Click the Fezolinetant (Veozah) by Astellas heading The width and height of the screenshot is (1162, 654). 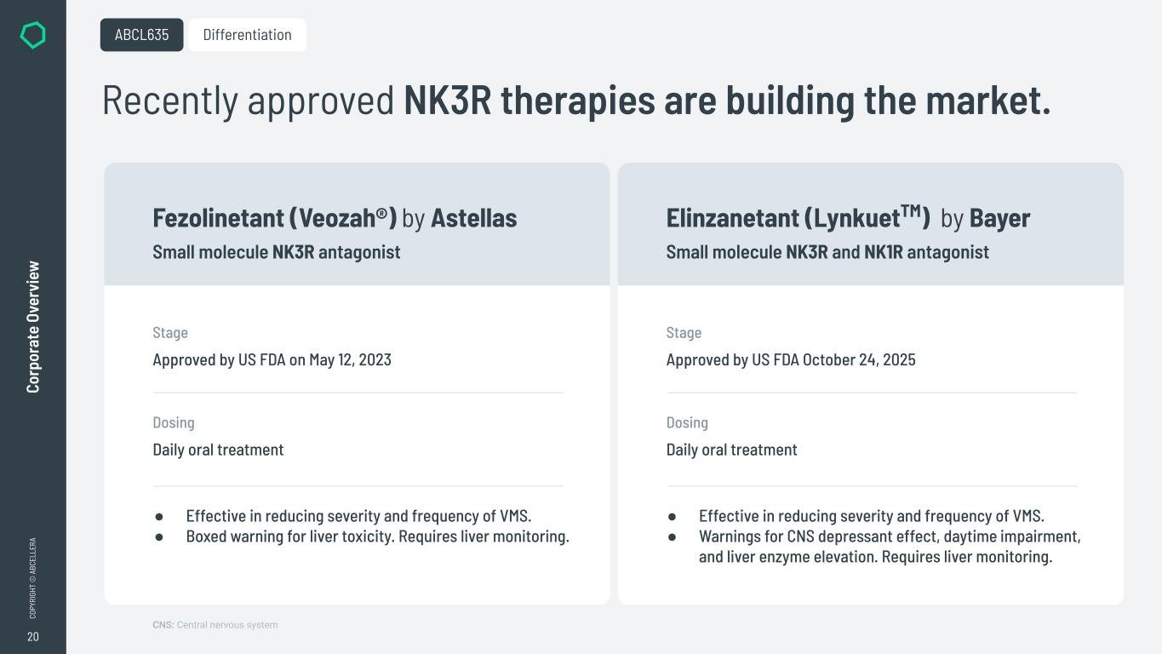[x=335, y=218]
